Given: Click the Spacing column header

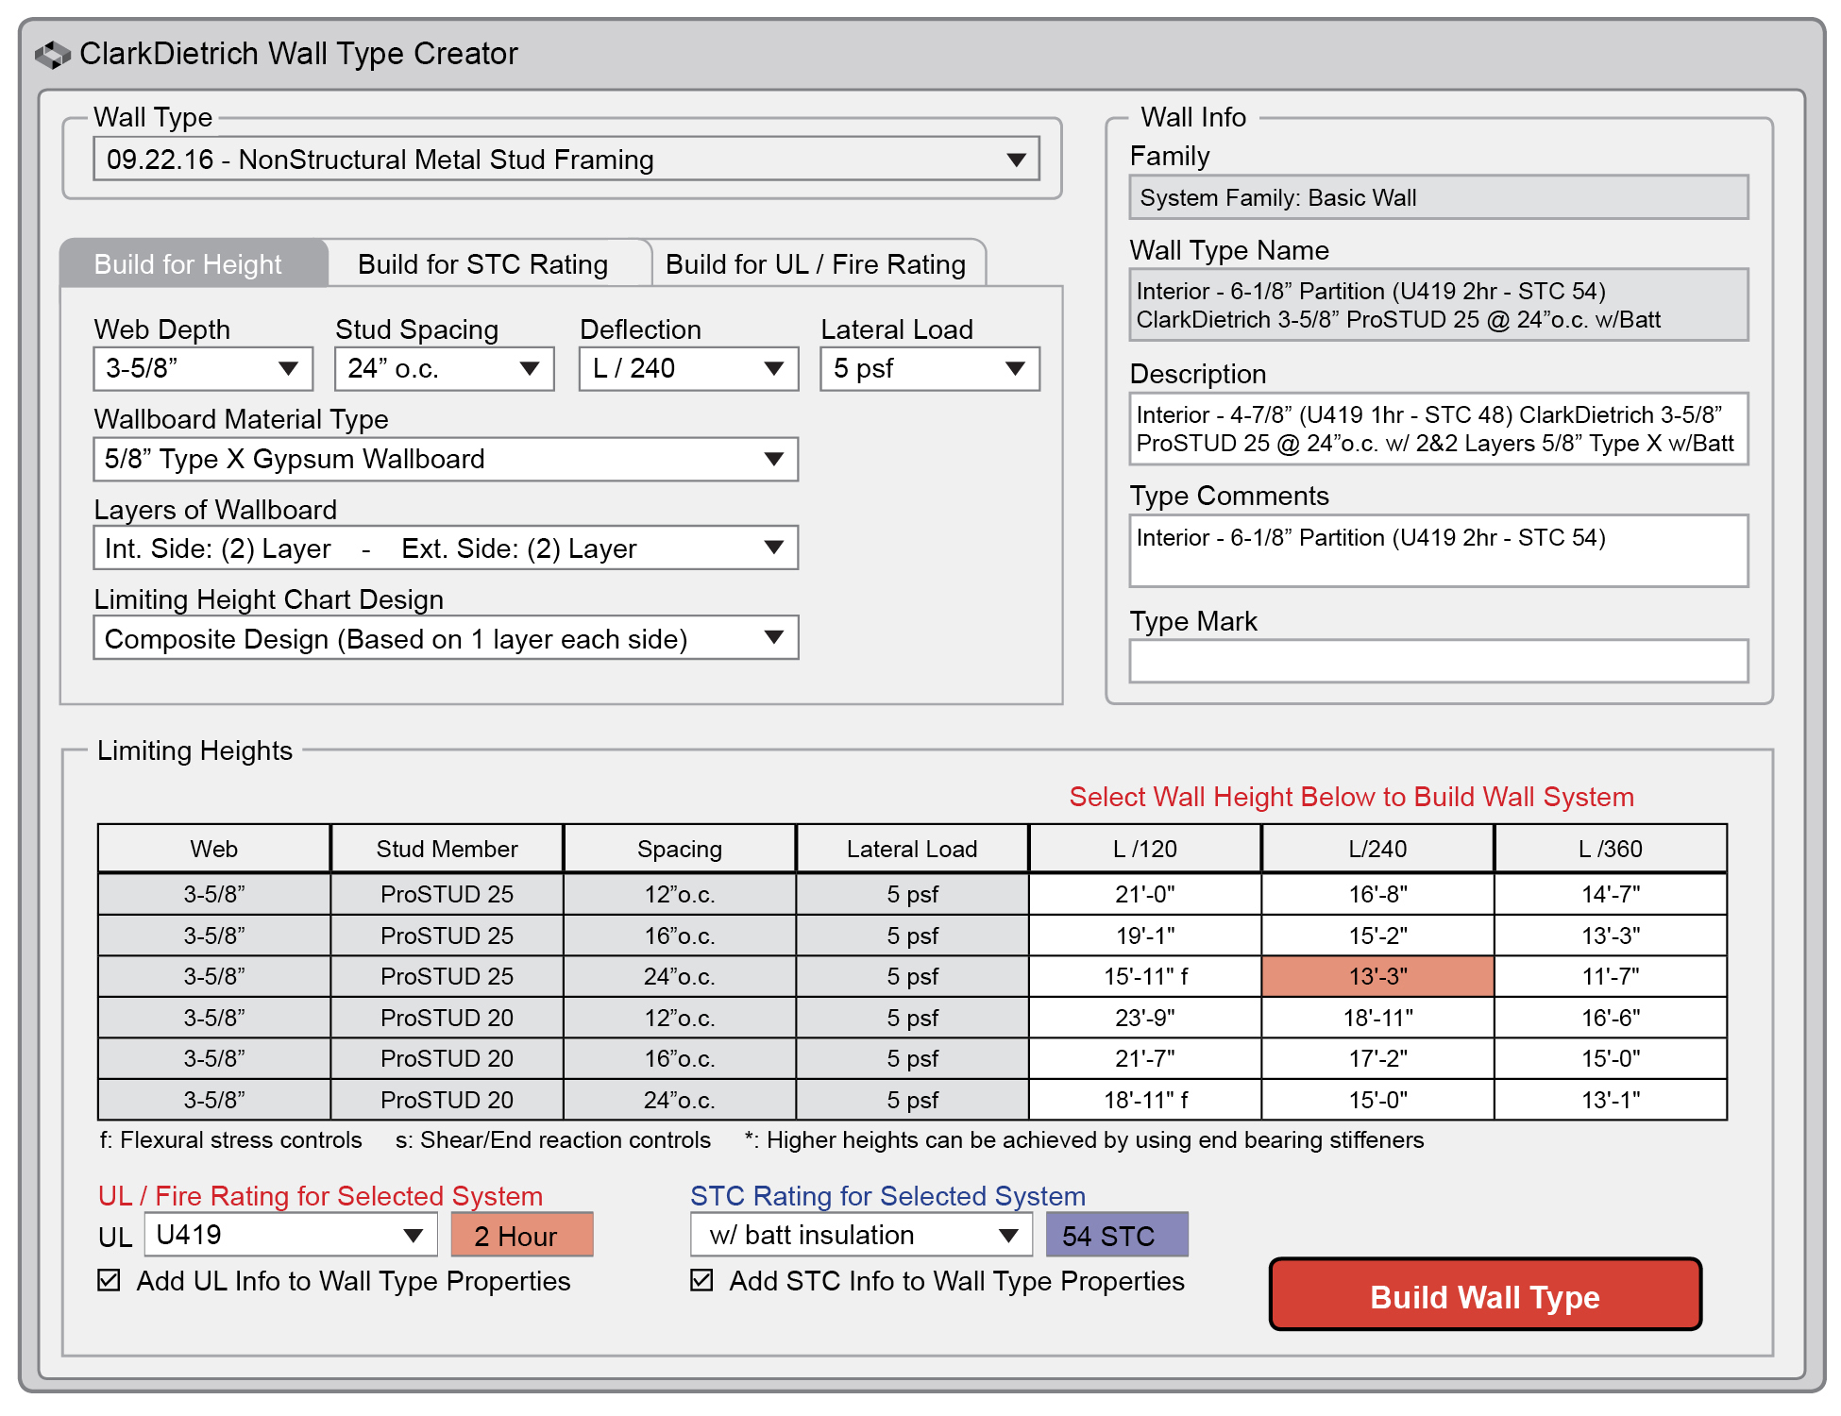Looking at the screenshot, I should pos(680,849).
